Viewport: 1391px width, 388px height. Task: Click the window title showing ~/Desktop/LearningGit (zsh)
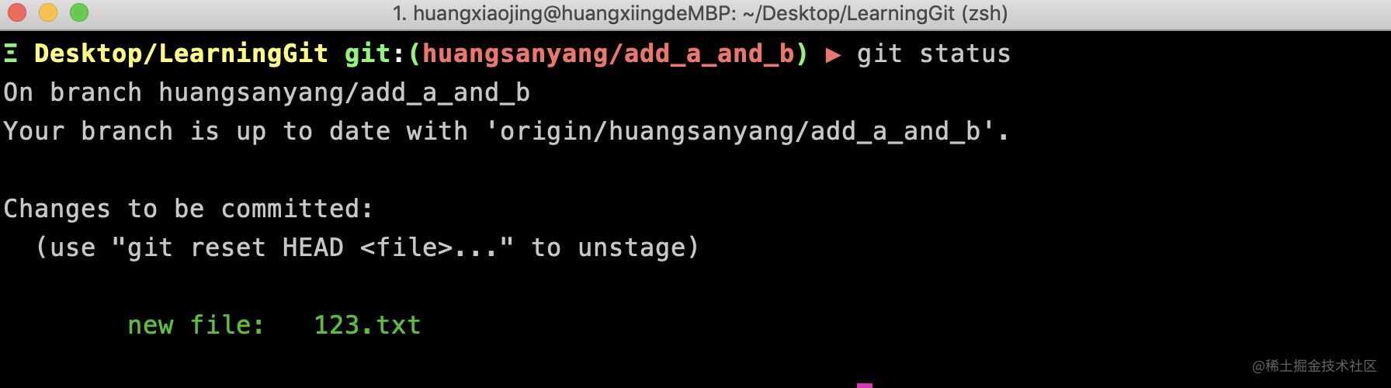click(700, 13)
